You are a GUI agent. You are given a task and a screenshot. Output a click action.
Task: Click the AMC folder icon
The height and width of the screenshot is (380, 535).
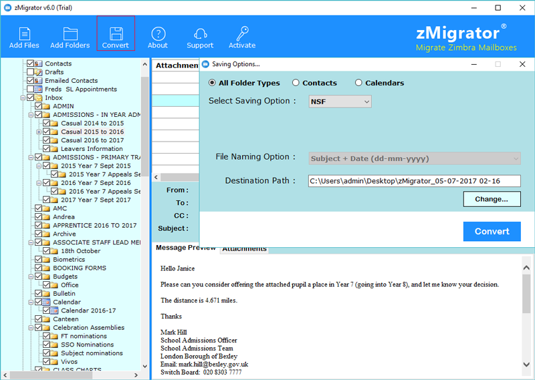point(46,208)
